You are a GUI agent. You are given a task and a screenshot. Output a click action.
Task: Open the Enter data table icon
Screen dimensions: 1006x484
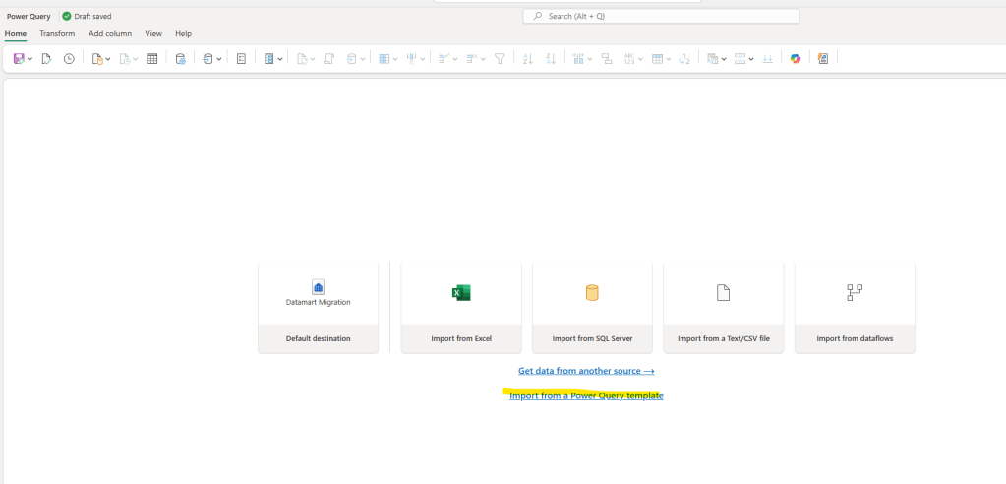pyautogui.click(x=152, y=58)
